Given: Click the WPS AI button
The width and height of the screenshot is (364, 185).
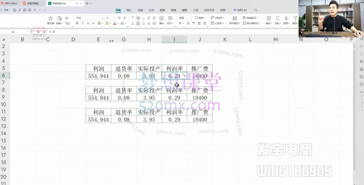Looking at the screenshot, I should pyautogui.click(x=240, y=10).
